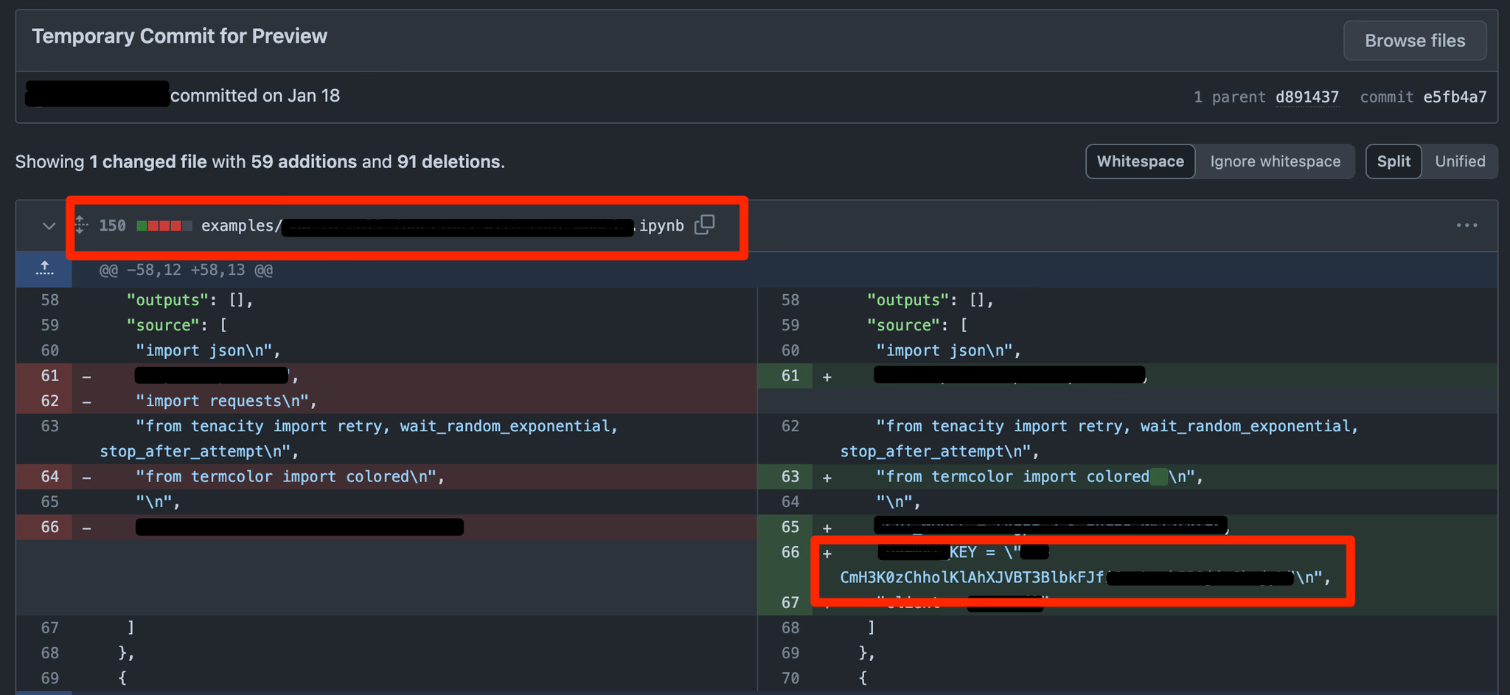Click line number 66 on the deleted side
The image size is (1510, 695).
[x=49, y=527]
